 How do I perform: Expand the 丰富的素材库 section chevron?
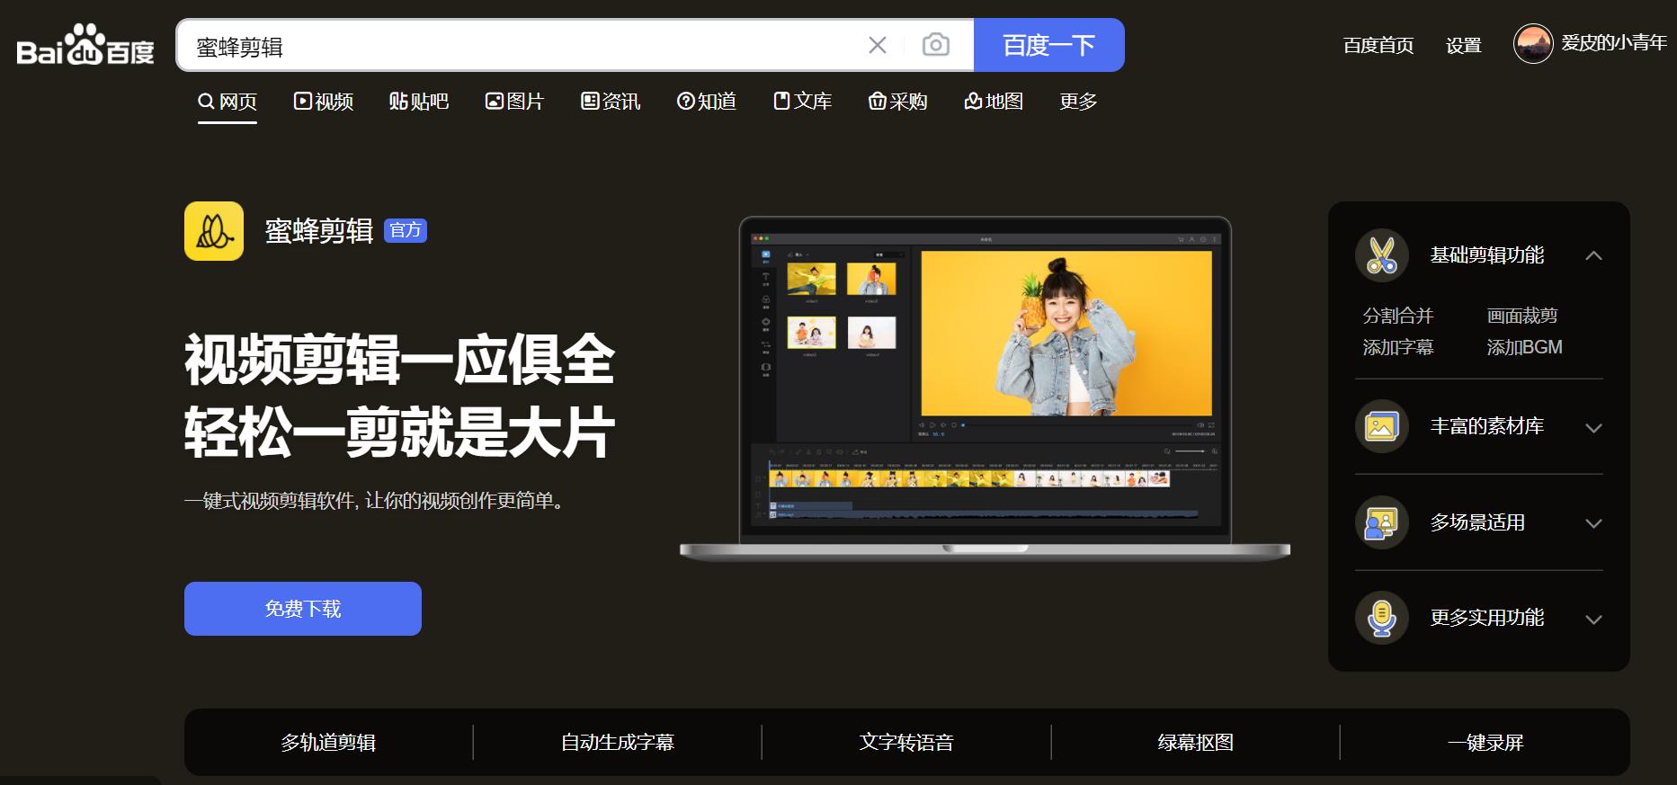(1594, 428)
